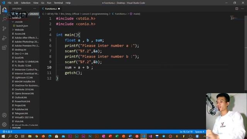The height and width of the screenshot is (139, 247).
Task: Open the Accounts menu icon
Action: [4, 115]
